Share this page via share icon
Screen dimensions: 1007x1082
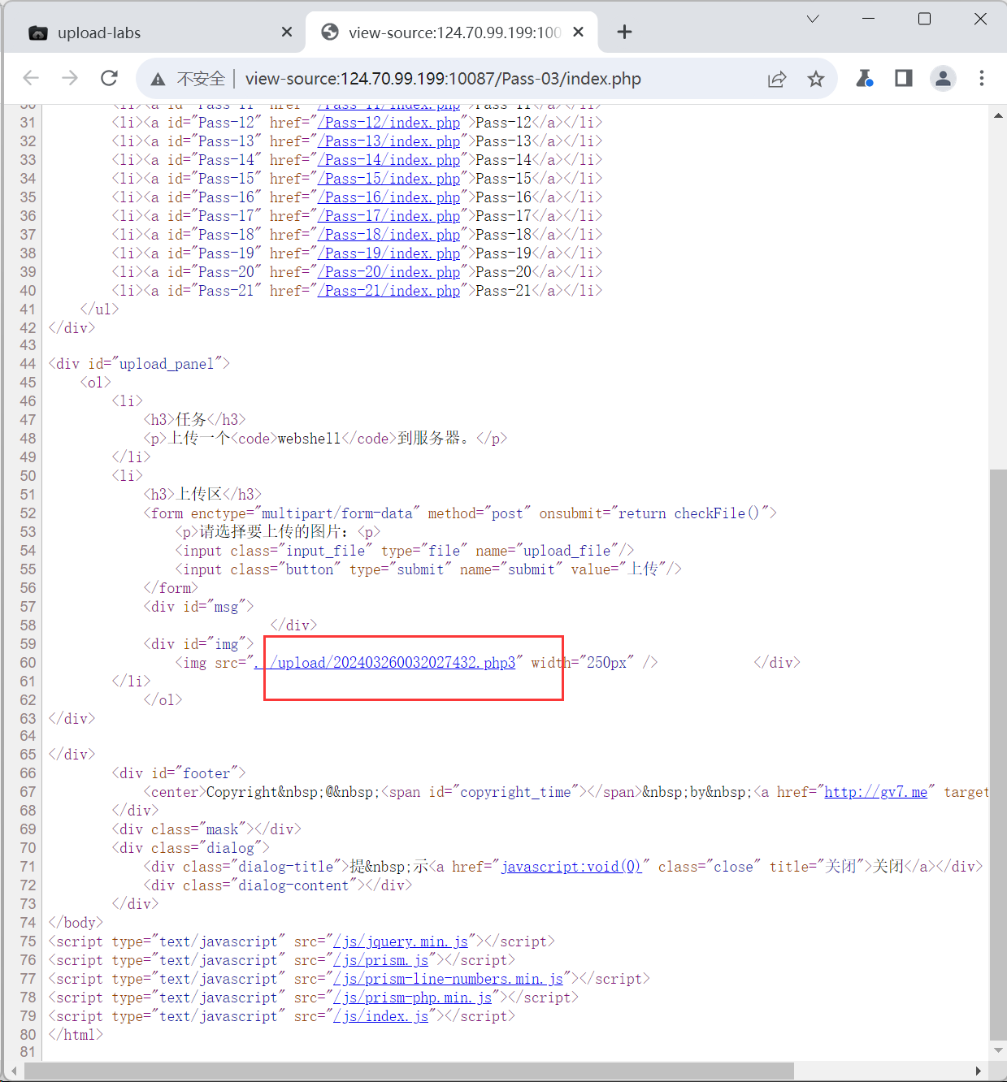pos(777,79)
